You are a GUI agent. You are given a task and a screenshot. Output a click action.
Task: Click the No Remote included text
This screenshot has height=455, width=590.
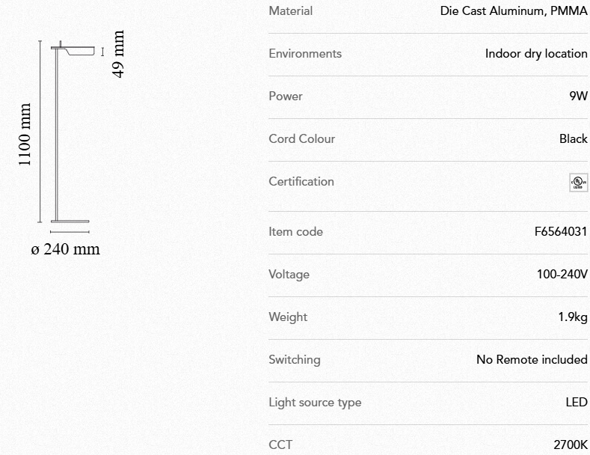[x=532, y=360]
